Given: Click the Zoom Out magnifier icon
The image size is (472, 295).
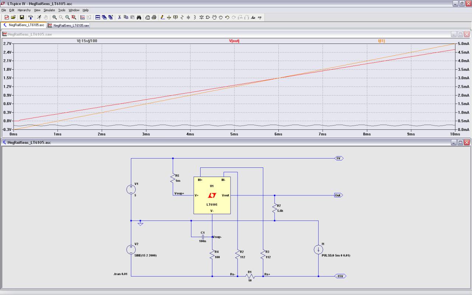Looking at the screenshot, I should pyautogui.click(x=67, y=17).
